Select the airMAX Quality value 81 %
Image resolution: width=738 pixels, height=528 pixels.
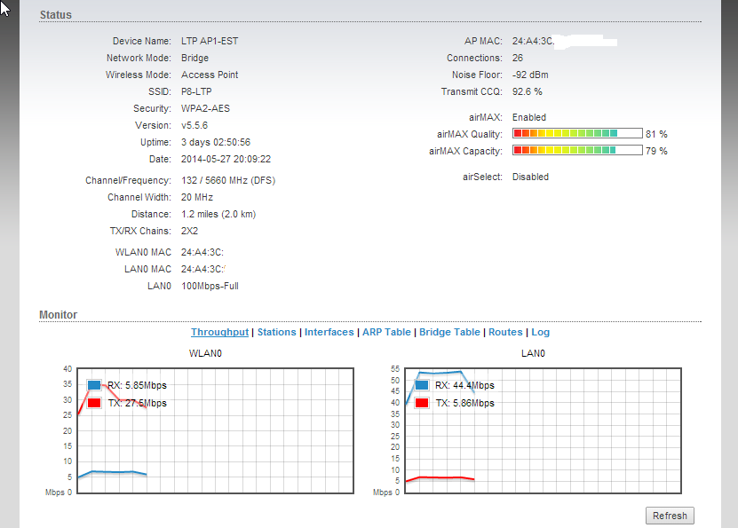[656, 134]
